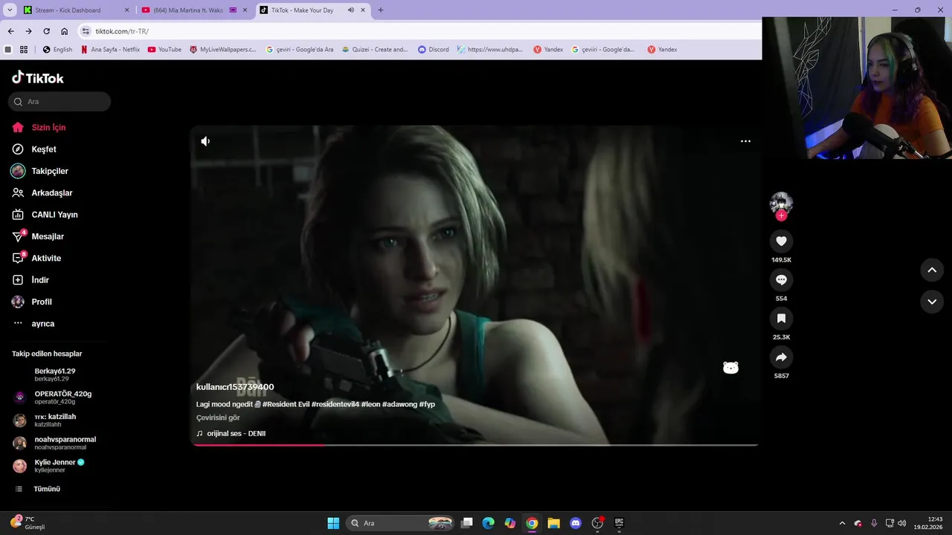Viewport: 952px width, 535px height.
Task: Seek on the video progress bar
Action: click(475, 445)
